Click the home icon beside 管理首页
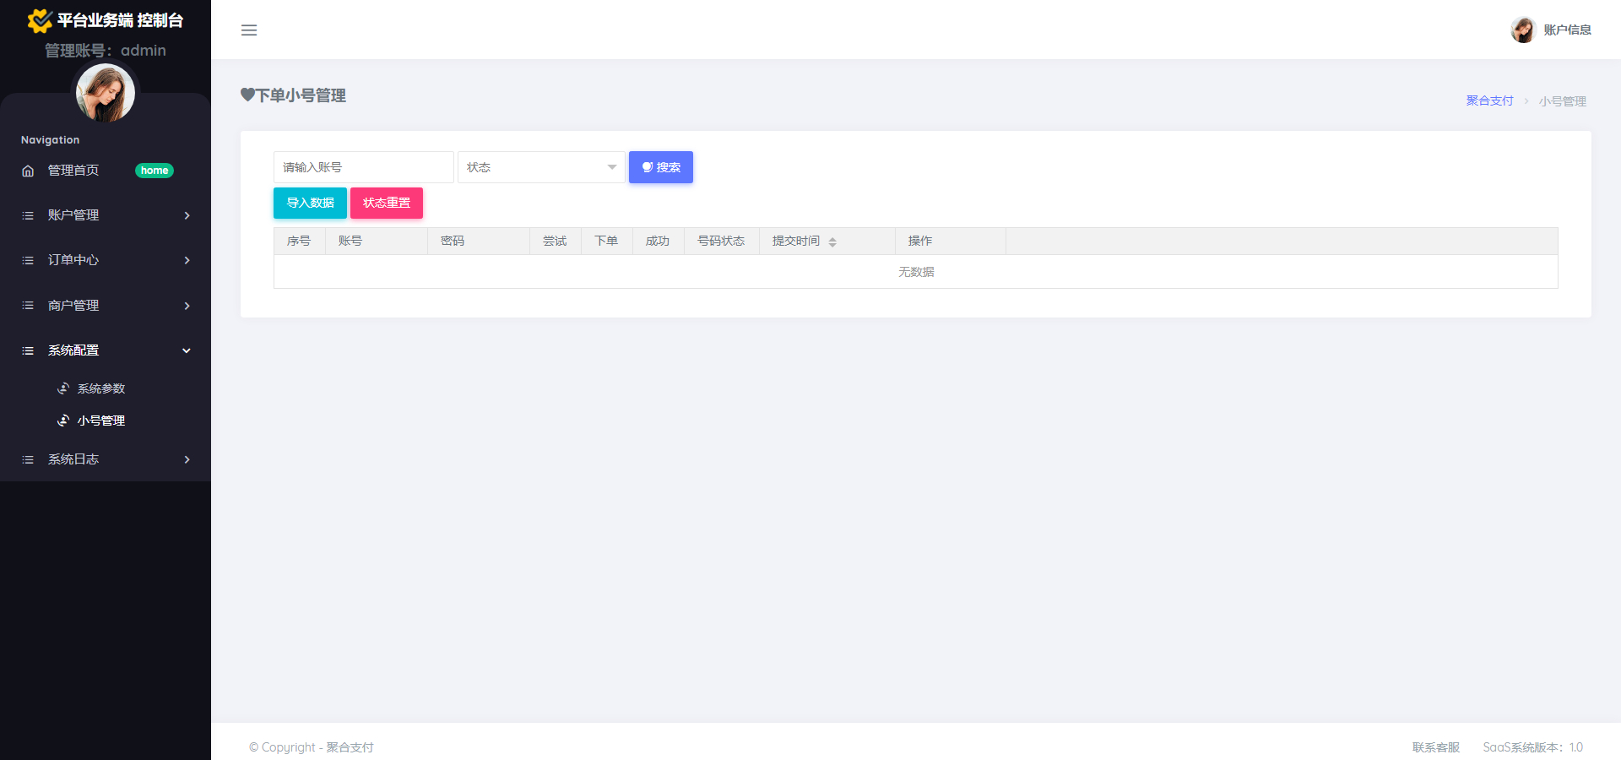The image size is (1621, 760). click(28, 171)
